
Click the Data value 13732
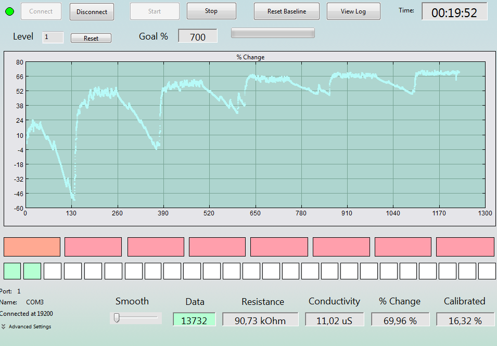pyautogui.click(x=194, y=319)
